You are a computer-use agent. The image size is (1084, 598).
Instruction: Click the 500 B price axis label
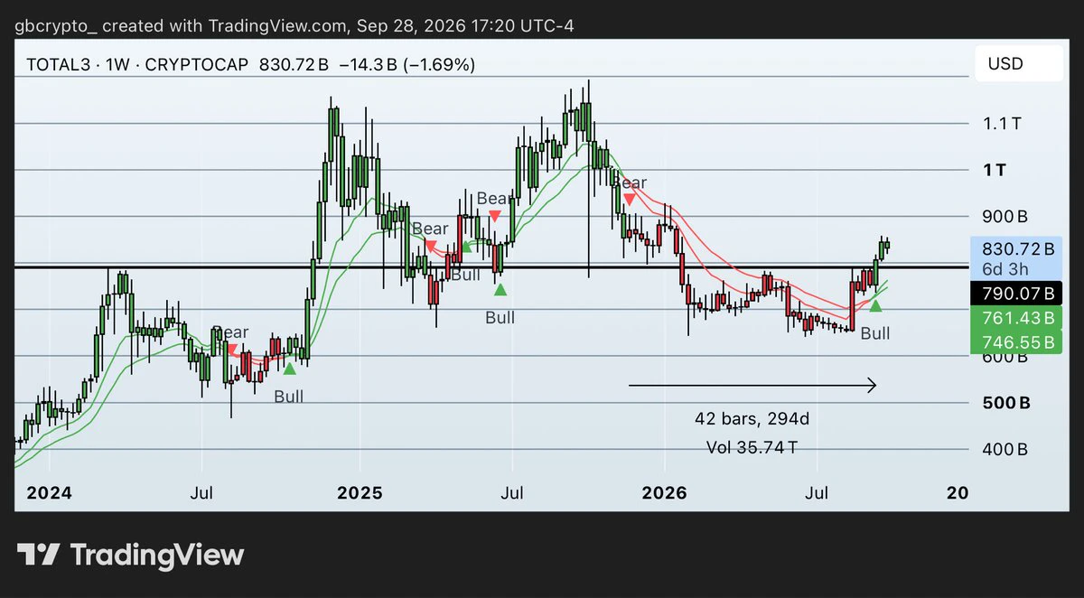pyautogui.click(x=1005, y=403)
